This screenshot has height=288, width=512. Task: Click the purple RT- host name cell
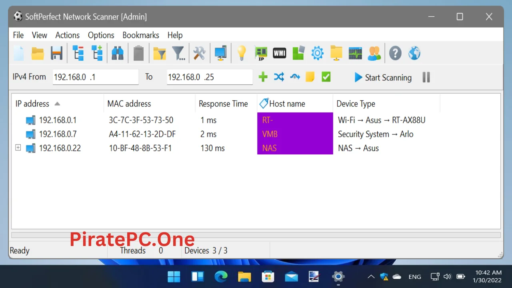coord(295,120)
